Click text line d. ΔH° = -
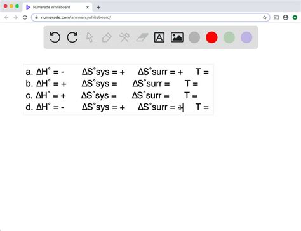The image size is (301, 231). 45,107
